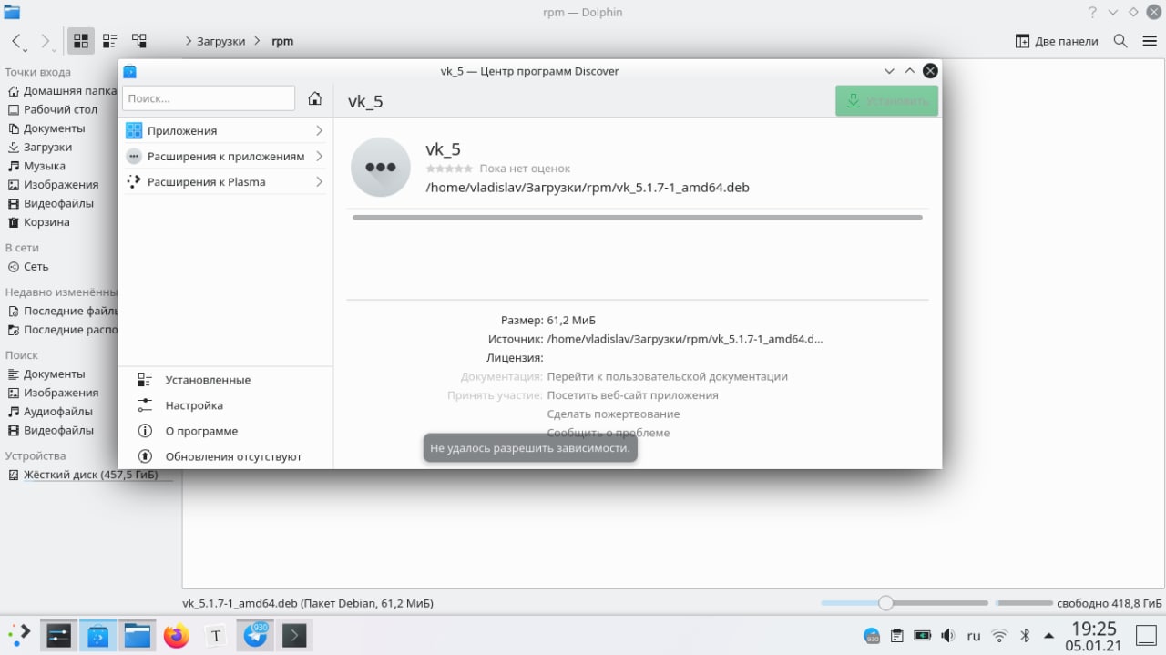Screen dimensions: 1166x655
Task: Adjust Dolphin zoom slider handle
Action: [x=885, y=603]
